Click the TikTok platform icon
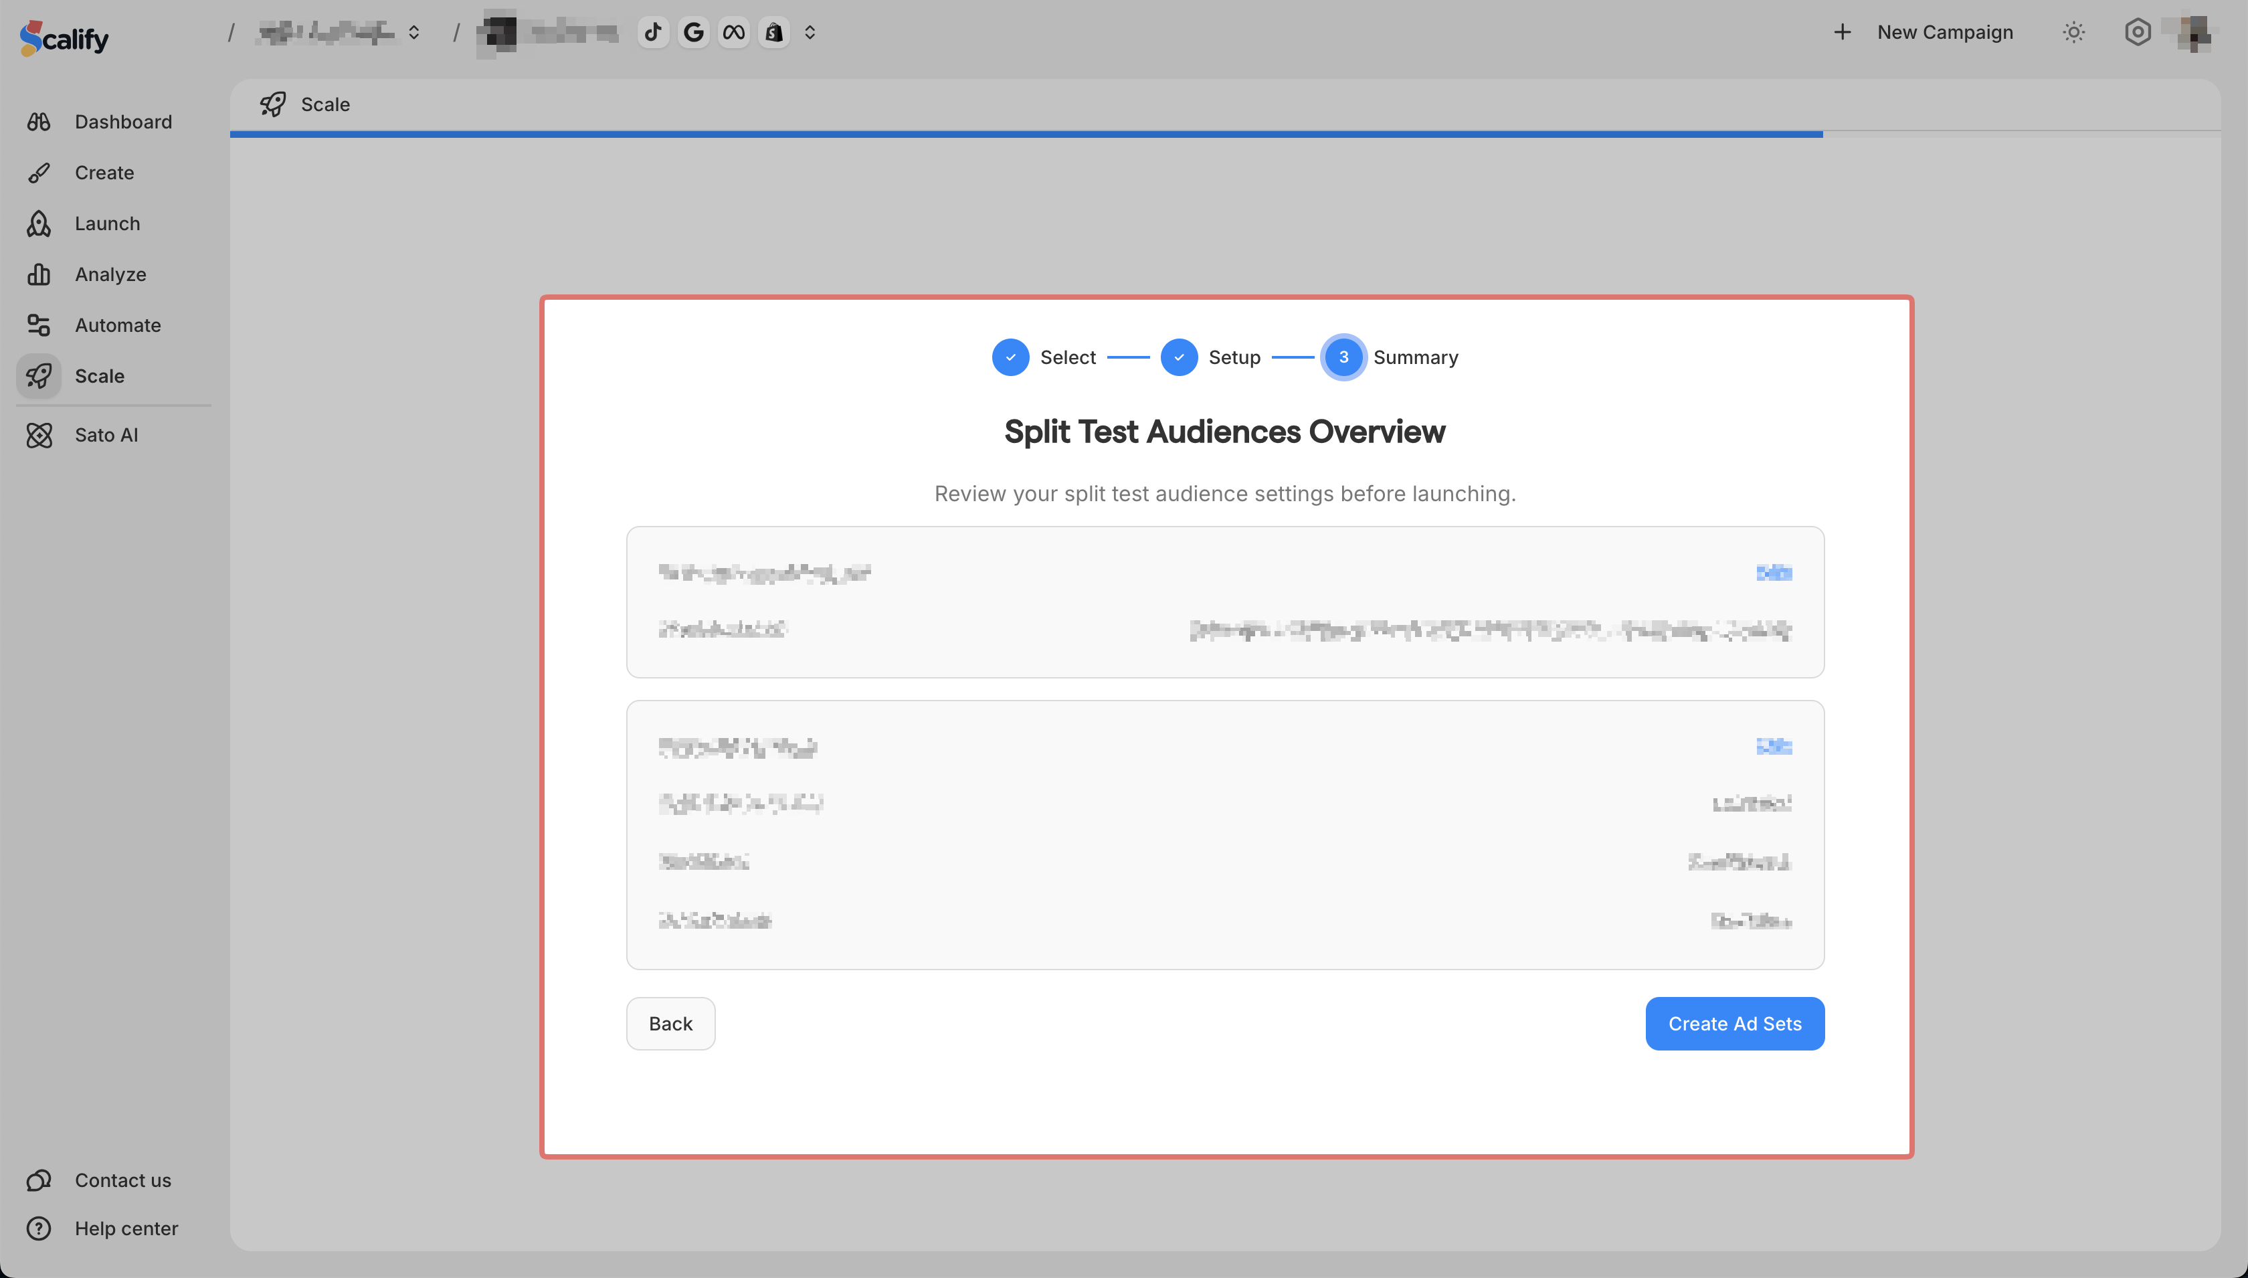 [x=653, y=33]
